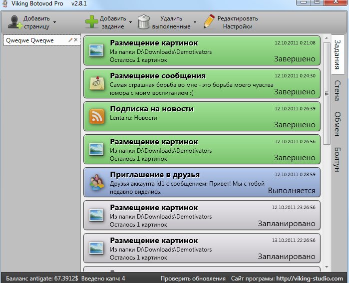Image resolution: width=349 pixels, height=283 pixels.
Task: Click the pencil edit settings icon
Action: coord(209,21)
